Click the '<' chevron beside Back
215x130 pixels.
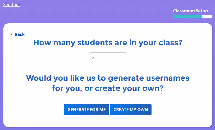pos(12,34)
